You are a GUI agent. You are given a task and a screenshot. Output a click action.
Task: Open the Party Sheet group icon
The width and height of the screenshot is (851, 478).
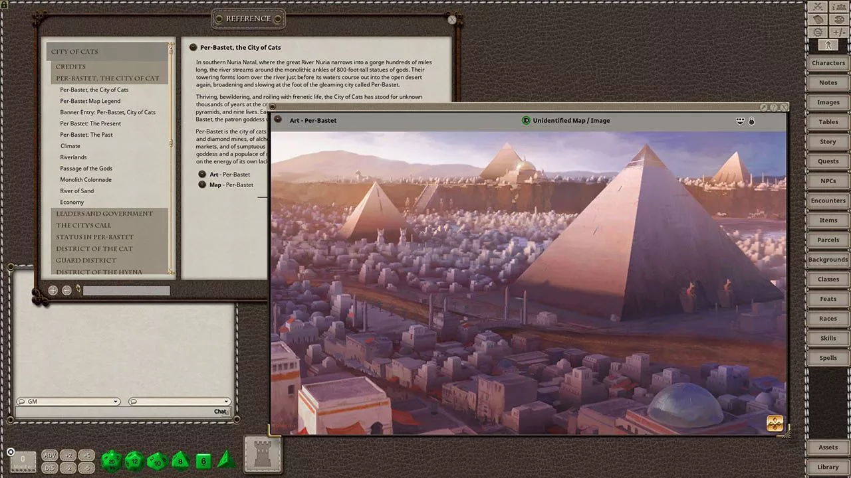[838, 7]
